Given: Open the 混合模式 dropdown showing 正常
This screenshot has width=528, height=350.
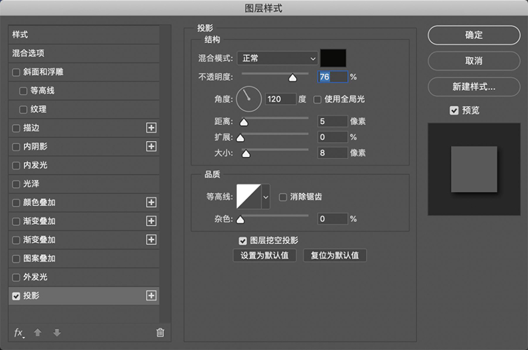Looking at the screenshot, I should [277, 58].
